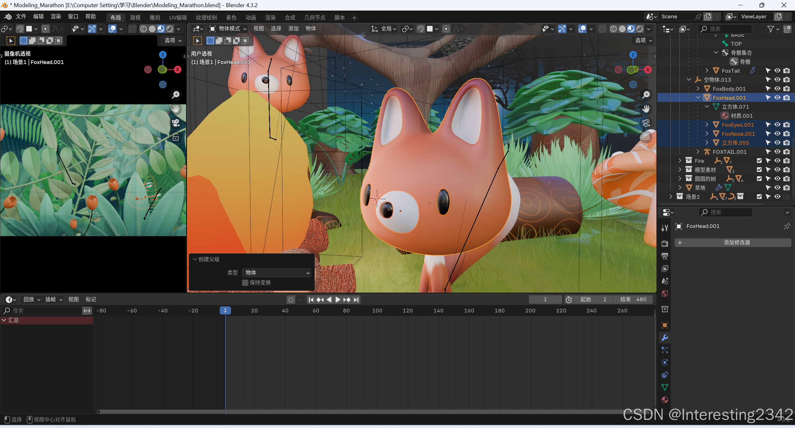The image size is (795, 428).
Task: Toggle camera view icon in main viewport
Action: click(x=646, y=123)
